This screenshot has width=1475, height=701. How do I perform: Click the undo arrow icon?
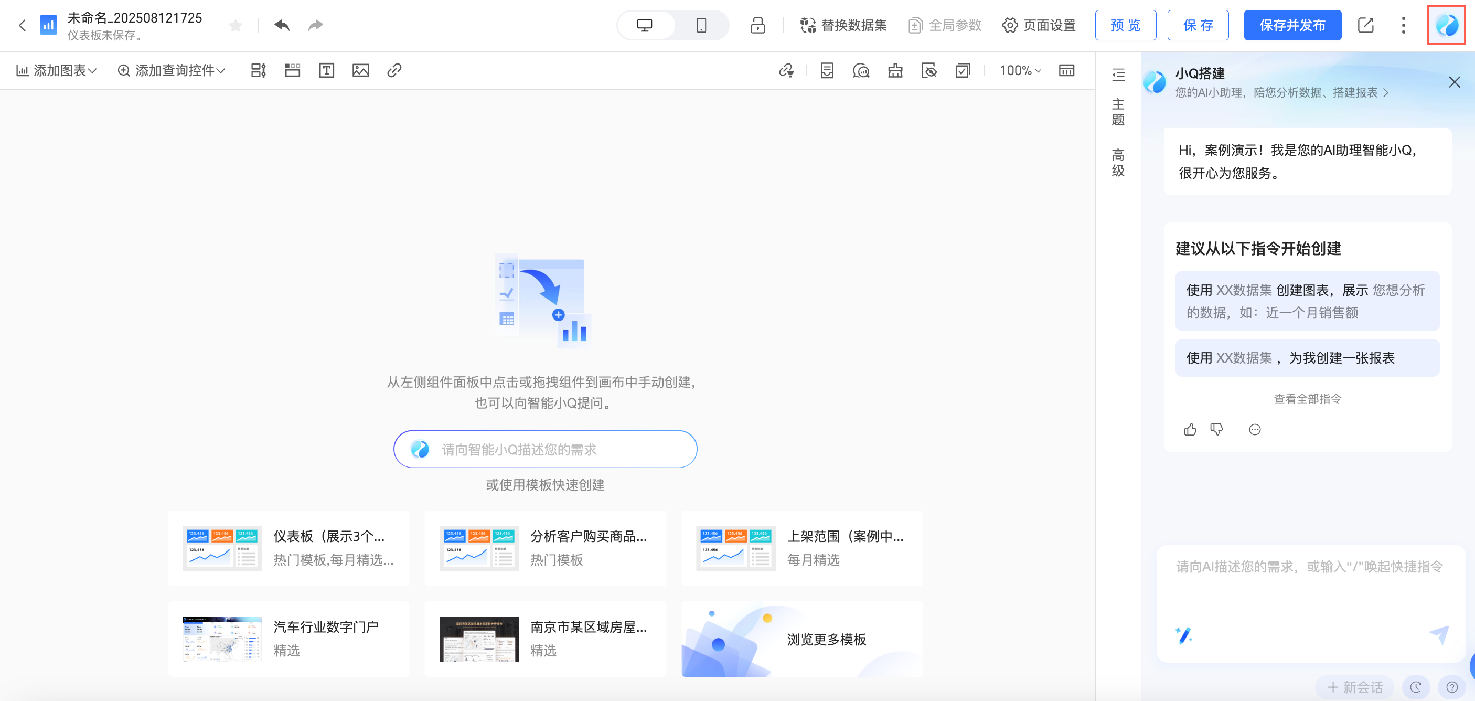pyautogui.click(x=282, y=25)
